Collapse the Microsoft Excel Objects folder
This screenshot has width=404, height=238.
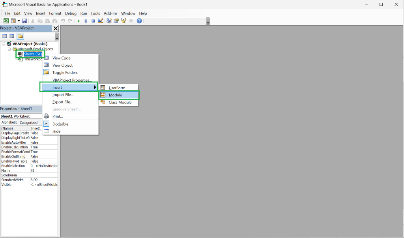pos(9,49)
